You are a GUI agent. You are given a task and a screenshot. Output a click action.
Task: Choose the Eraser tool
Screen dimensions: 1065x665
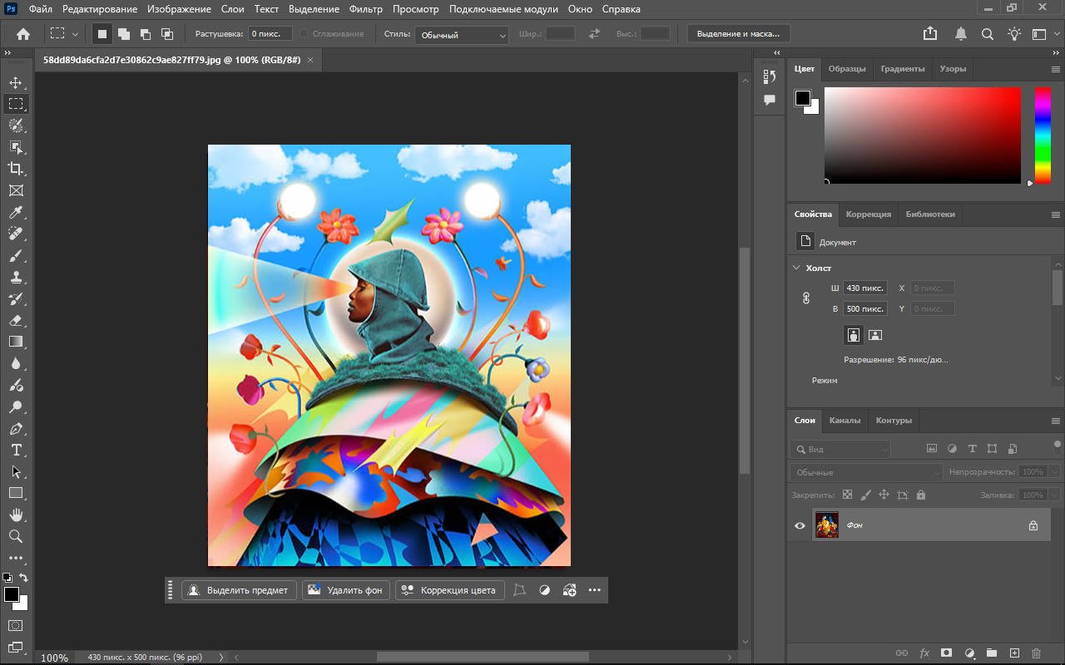[x=16, y=320]
